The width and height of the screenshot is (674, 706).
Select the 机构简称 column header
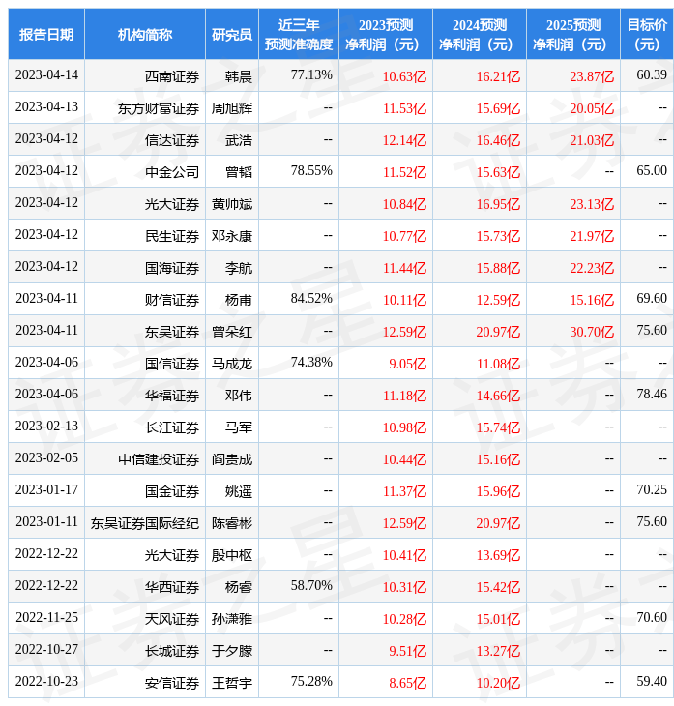(145, 35)
